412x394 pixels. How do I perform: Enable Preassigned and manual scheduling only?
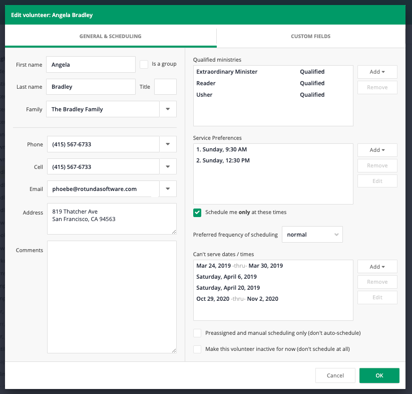click(197, 333)
